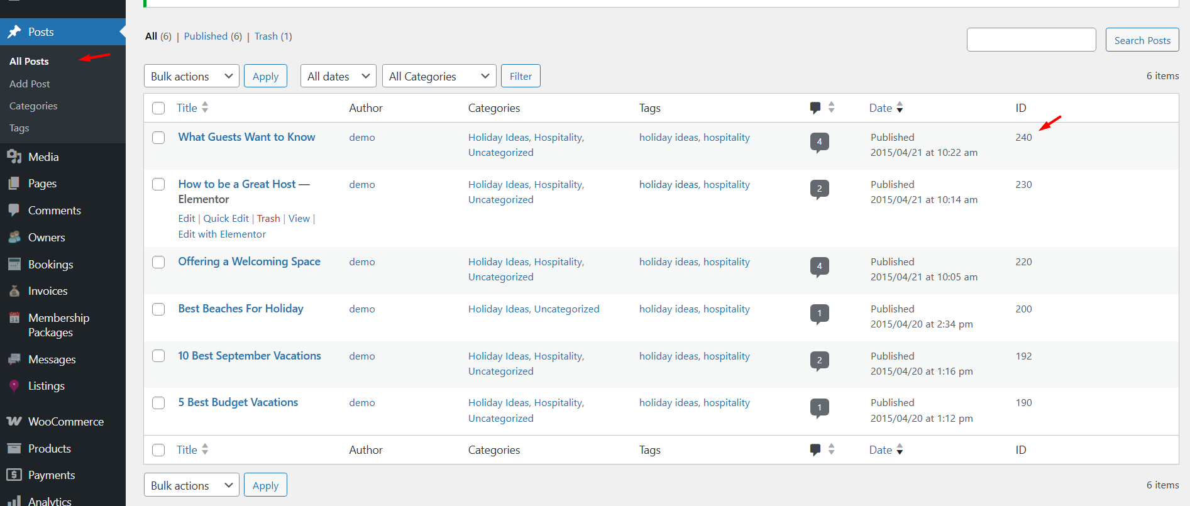Click into the search posts field
Screen dimensions: 1190x506
tap(1031, 40)
